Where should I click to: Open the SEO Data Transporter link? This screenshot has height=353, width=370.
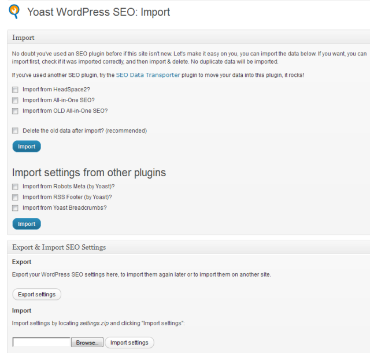pos(147,75)
